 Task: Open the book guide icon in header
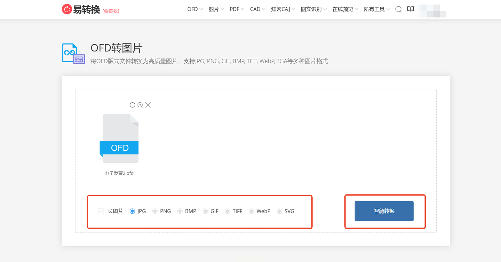tap(411, 9)
